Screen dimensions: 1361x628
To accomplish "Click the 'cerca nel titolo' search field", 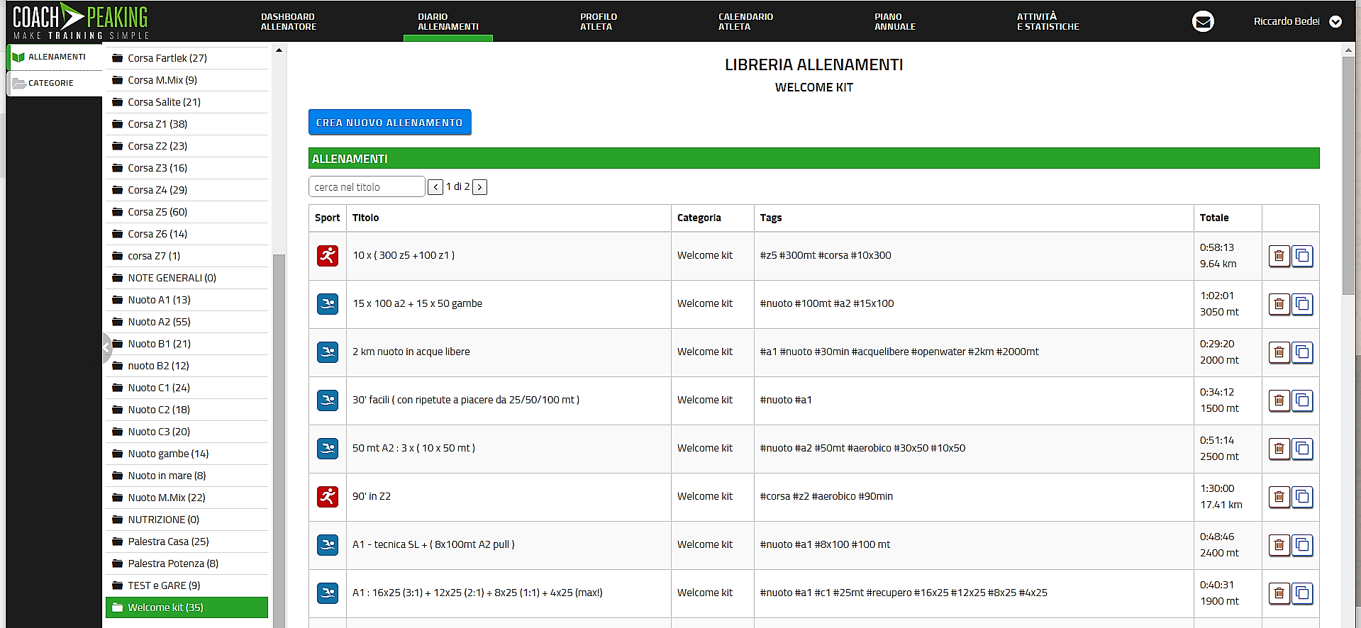I will pos(367,187).
